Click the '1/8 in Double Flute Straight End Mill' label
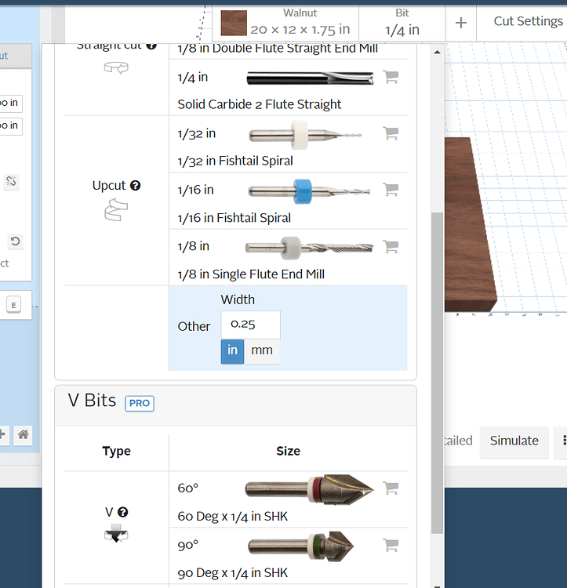Viewport: 567px width, 588px height. 278,49
